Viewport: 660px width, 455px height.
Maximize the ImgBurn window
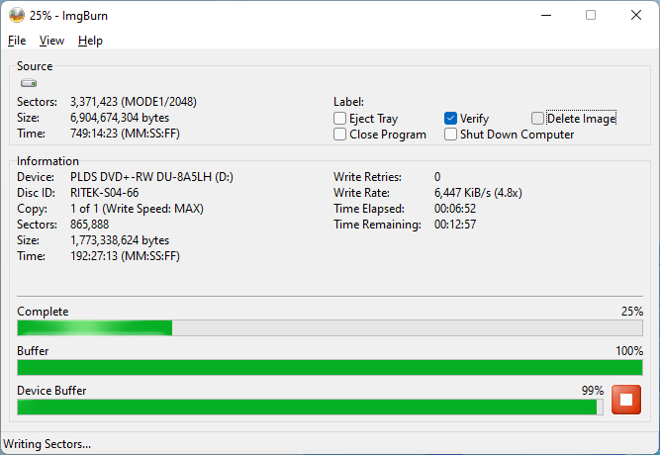pyautogui.click(x=591, y=15)
